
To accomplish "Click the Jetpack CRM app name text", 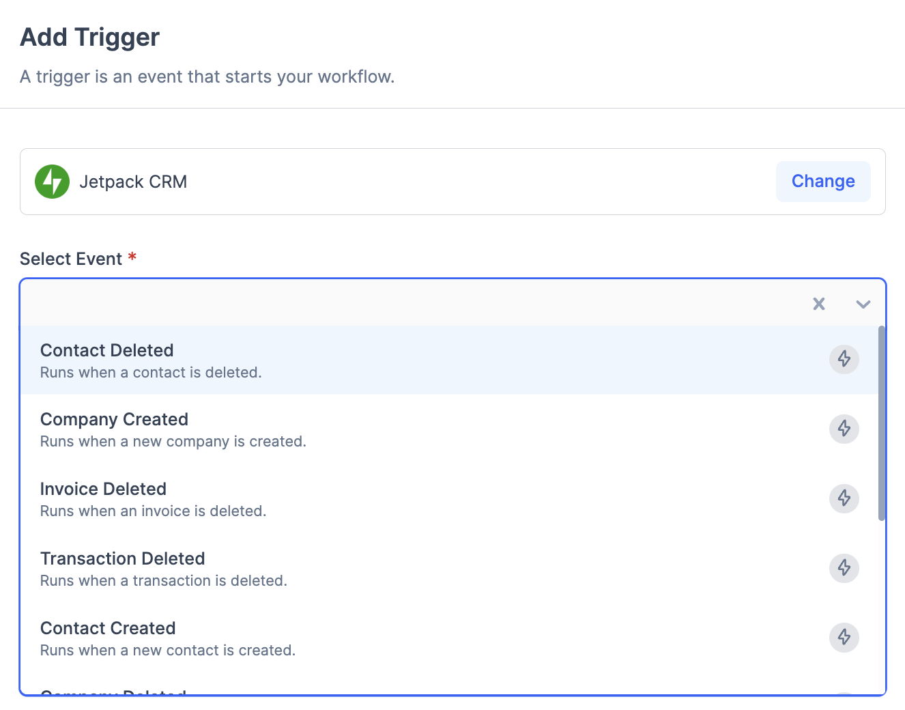I will pyautogui.click(x=133, y=182).
